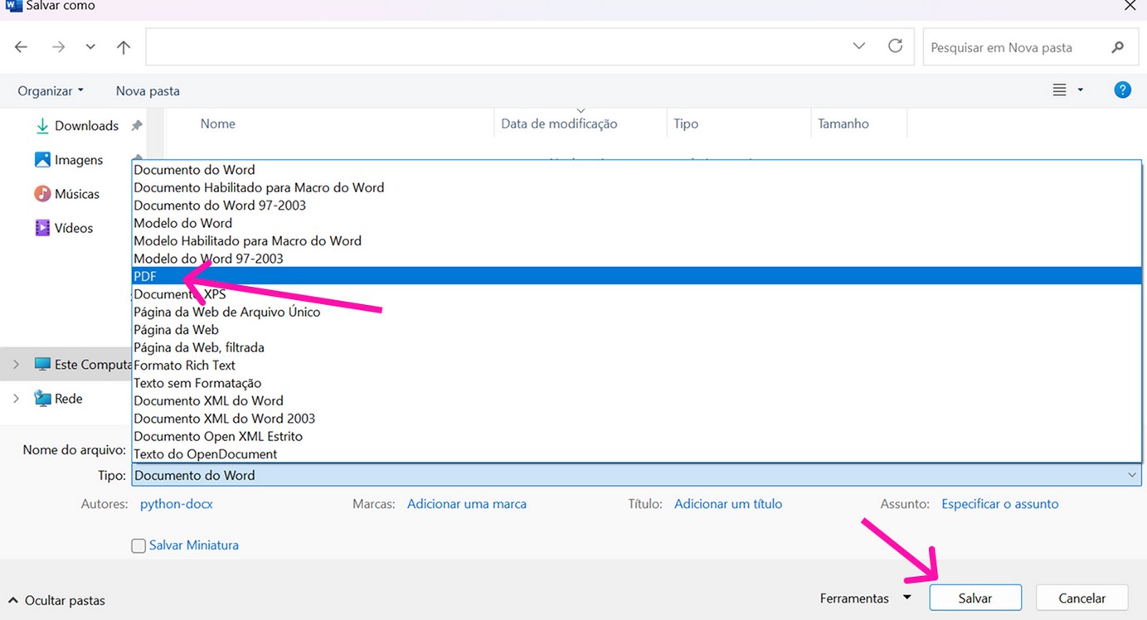Change the view layout icon
The image size is (1147, 620).
(x=1059, y=90)
